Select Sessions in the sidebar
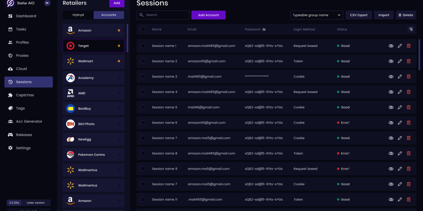The width and height of the screenshot is (423, 211). (29, 82)
